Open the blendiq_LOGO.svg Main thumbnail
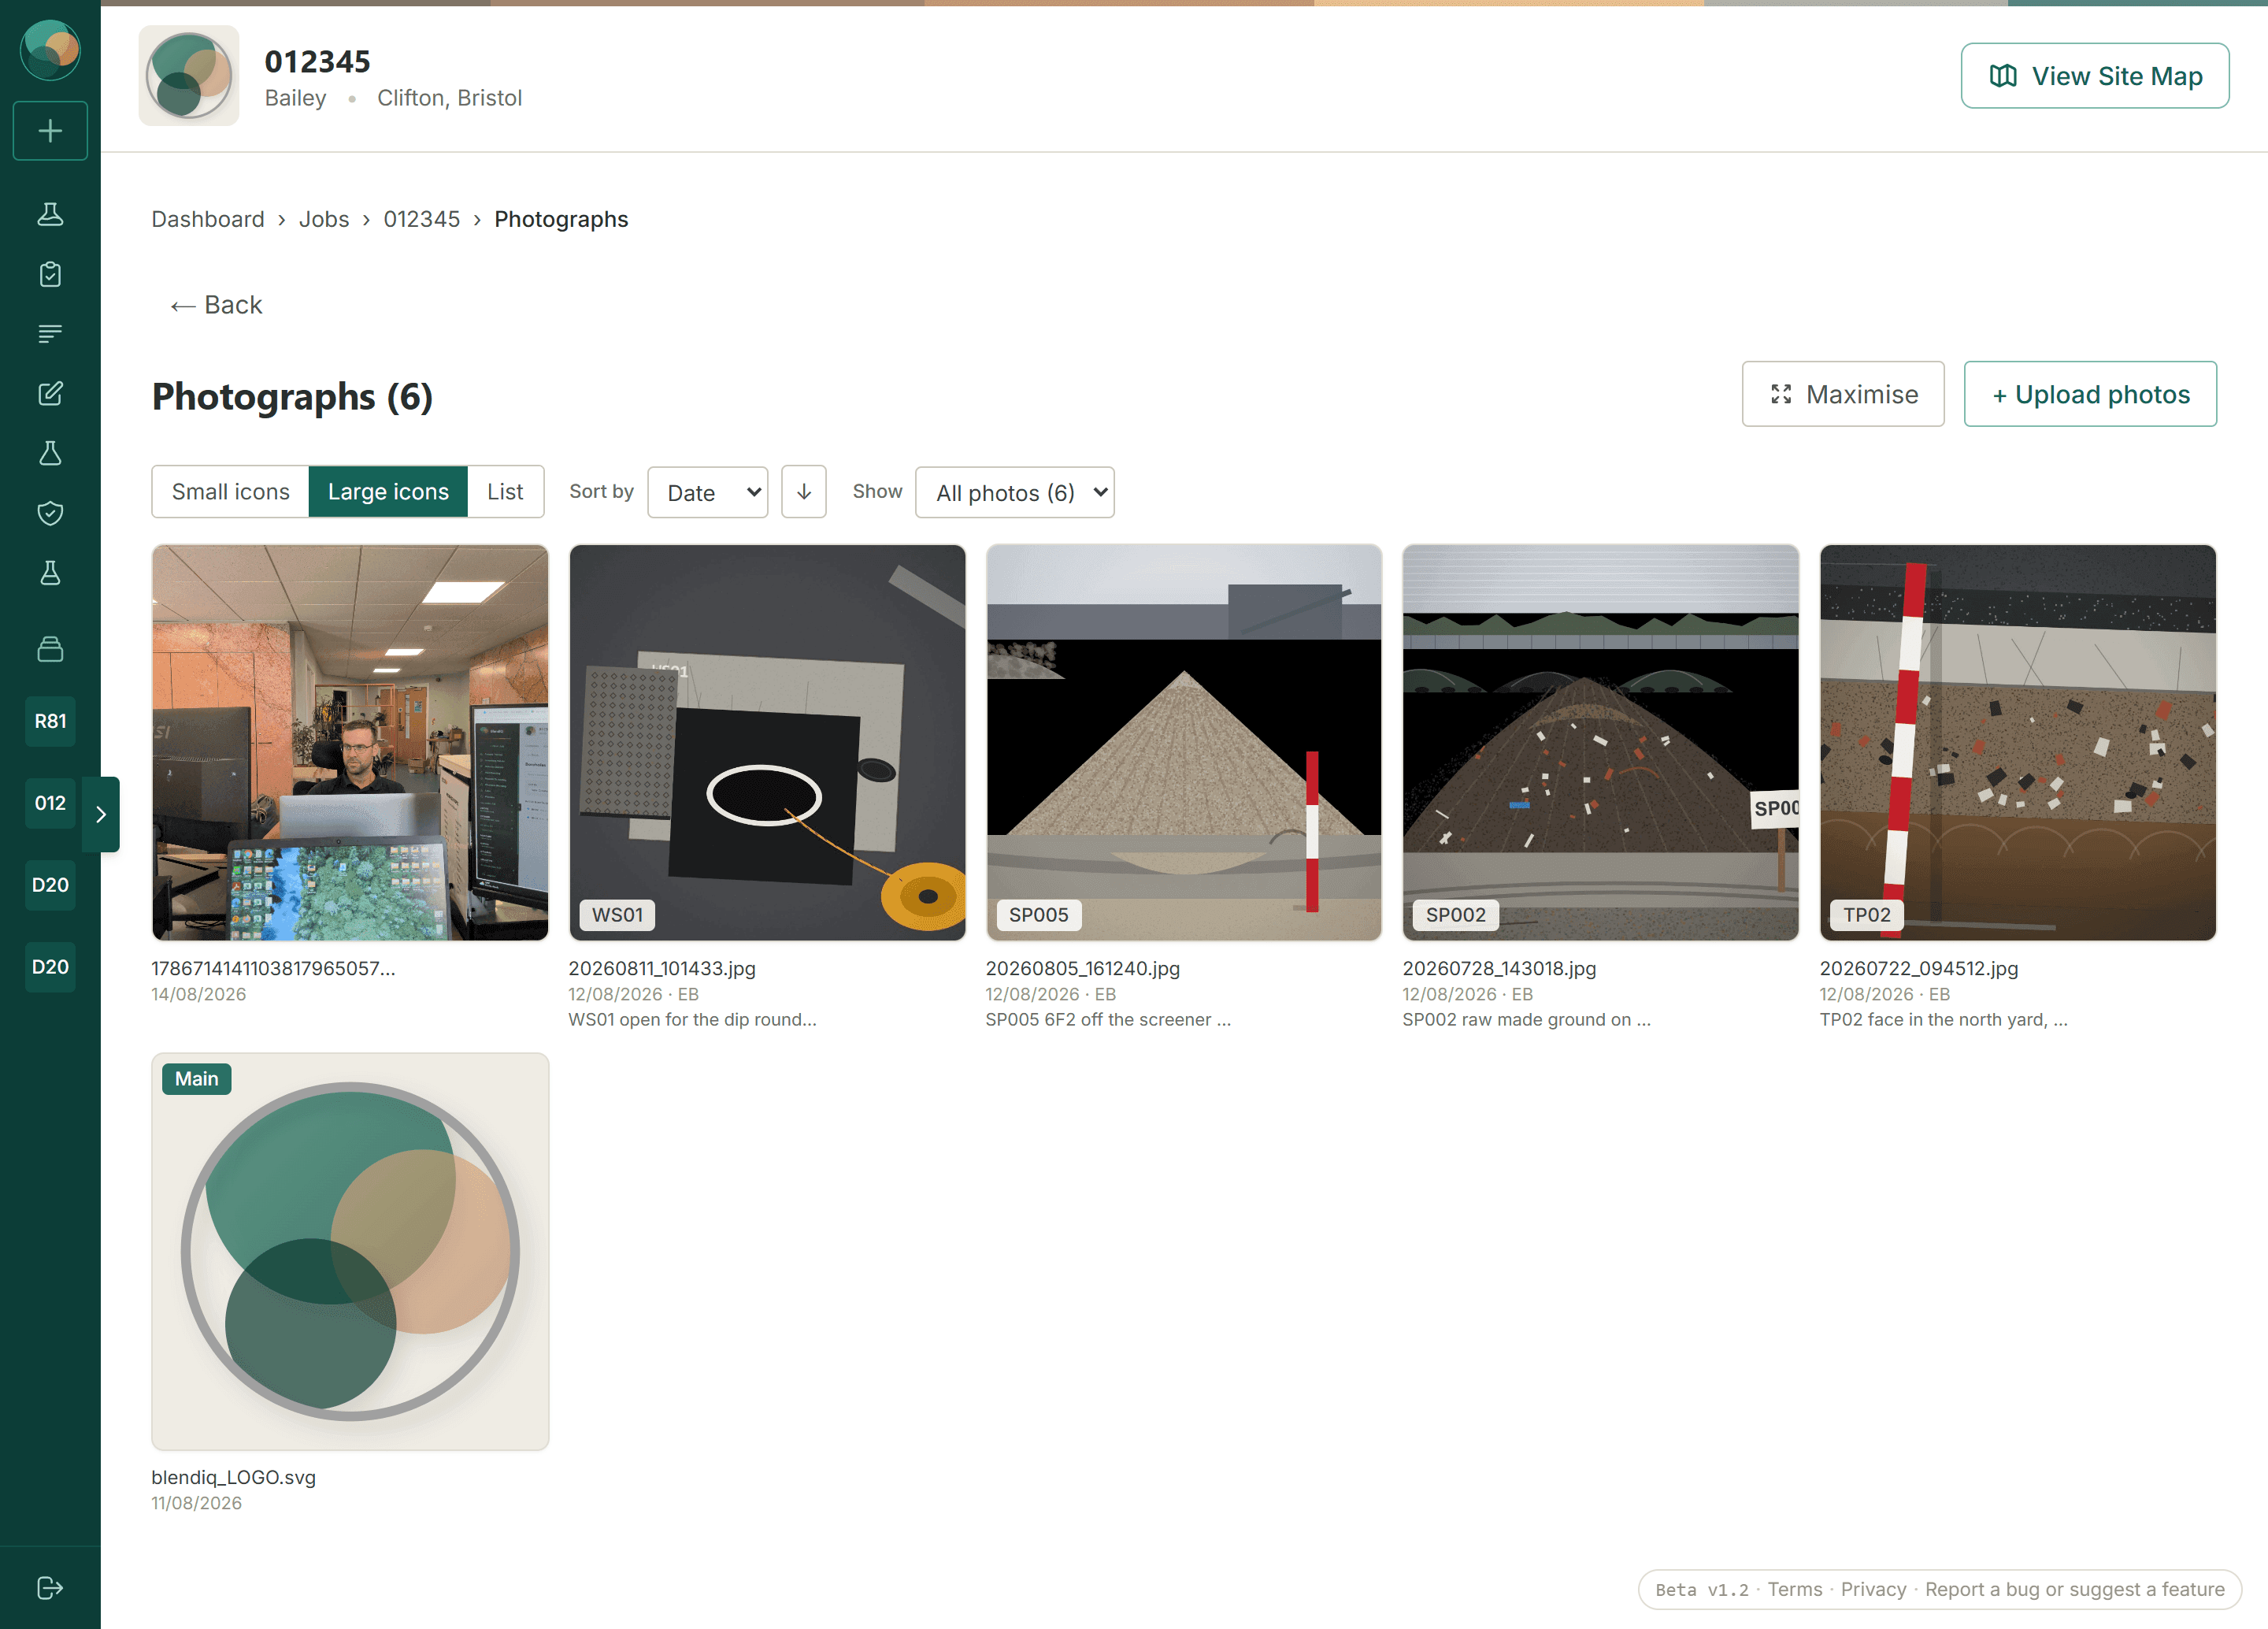 coord(350,1252)
